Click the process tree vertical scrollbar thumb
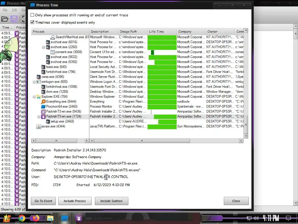Viewport: 298px width, 224px height. coord(246,125)
